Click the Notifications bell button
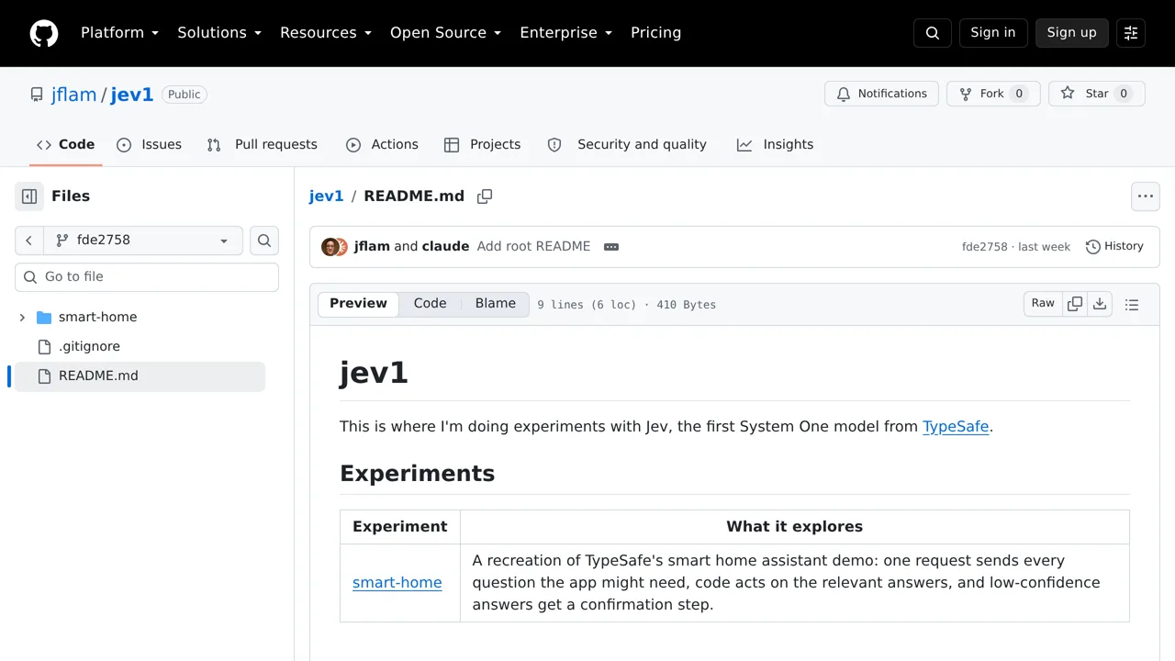 point(881,94)
